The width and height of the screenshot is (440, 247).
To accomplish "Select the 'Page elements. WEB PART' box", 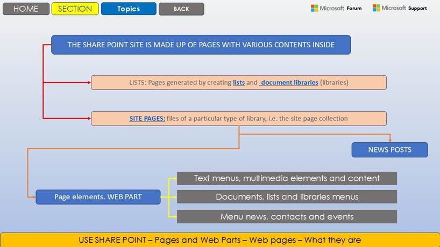I will 98,197.
